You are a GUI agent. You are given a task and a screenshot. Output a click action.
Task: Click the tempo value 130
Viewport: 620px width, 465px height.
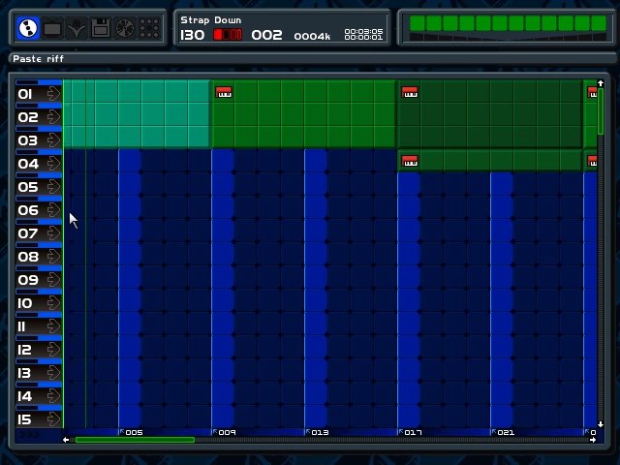(192, 35)
